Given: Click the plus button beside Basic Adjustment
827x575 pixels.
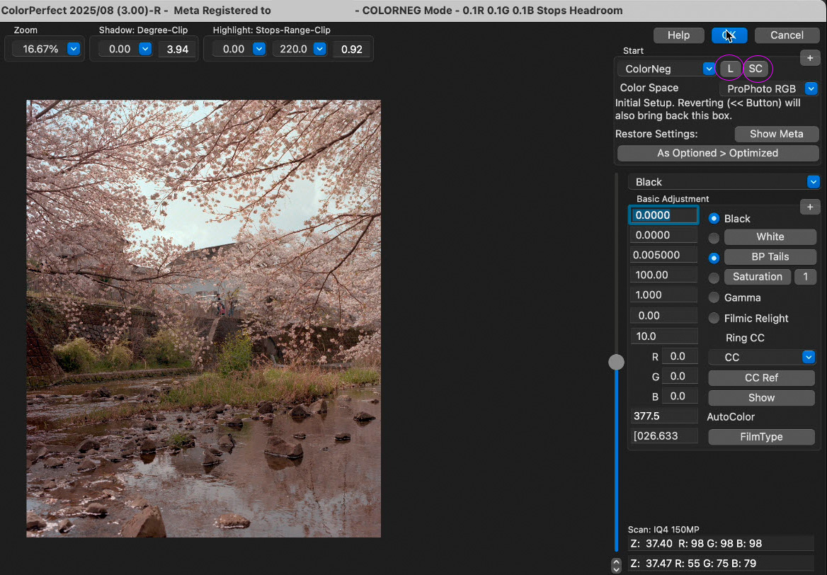Looking at the screenshot, I should coord(809,207).
